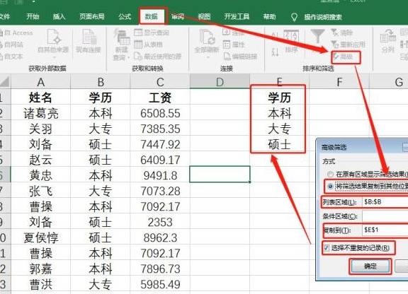Select column A header
This screenshot has height=294, width=408.
[x=40, y=82]
